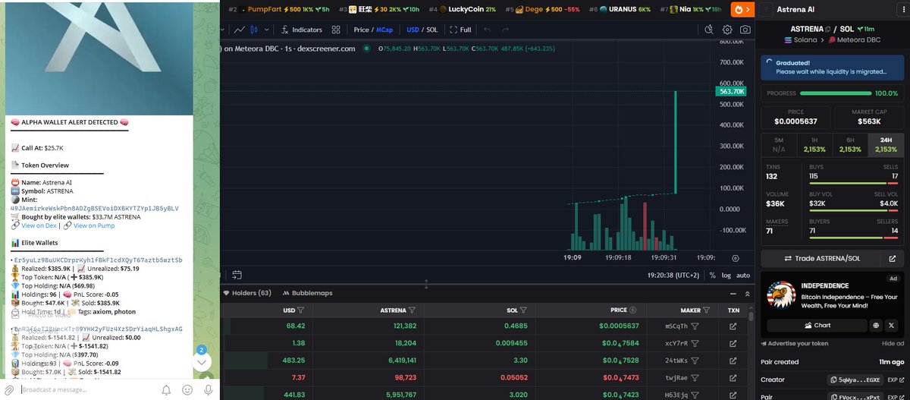
Task: Open trade in external window icon
Action: click(x=893, y=258)
